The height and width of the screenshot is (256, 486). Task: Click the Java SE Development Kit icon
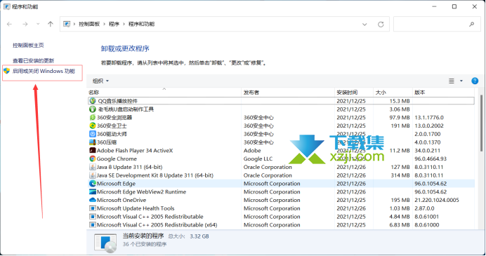click(x=93, y=175)
